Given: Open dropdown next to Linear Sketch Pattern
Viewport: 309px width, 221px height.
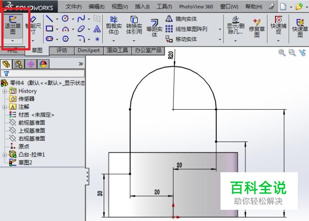Looking at the screenshot, I should 220,30.
